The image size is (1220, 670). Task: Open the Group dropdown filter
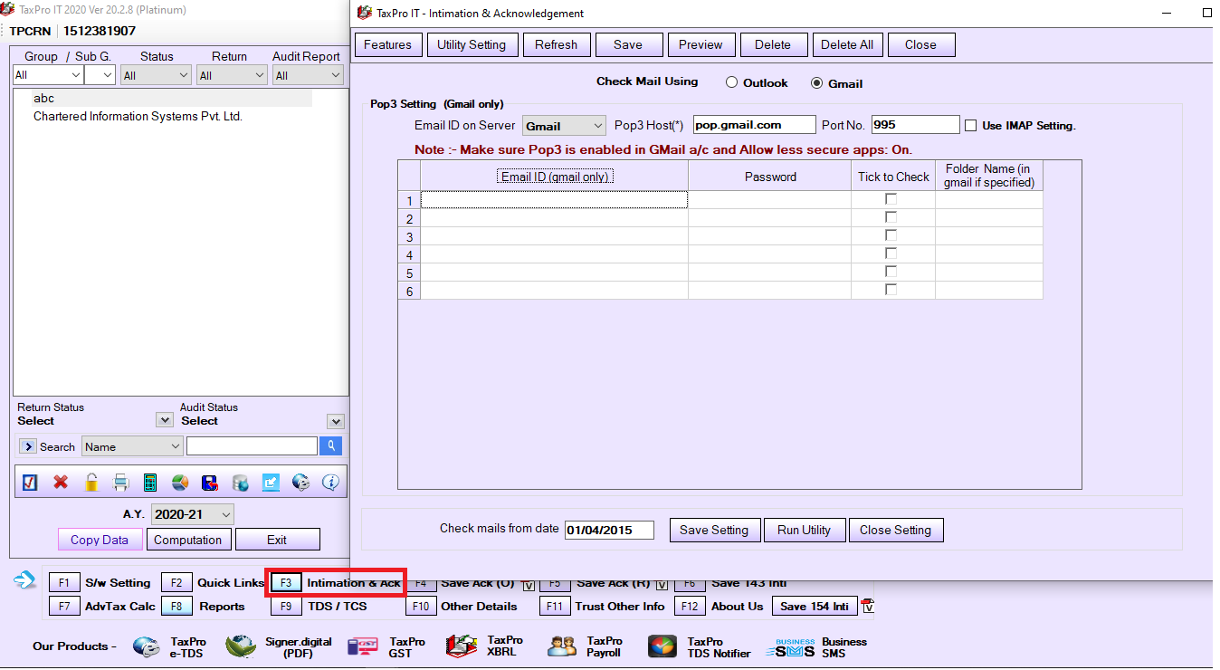tap(48, 75)
